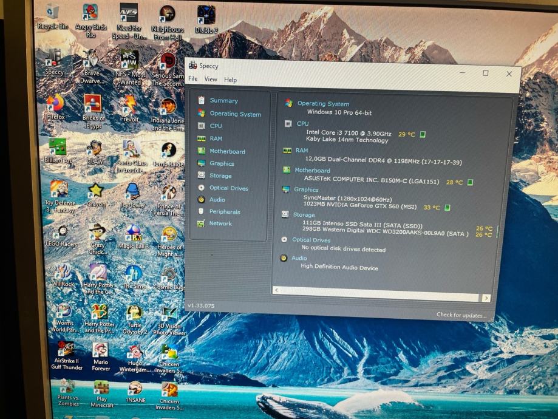
Task: Select Hugo Wintergames desktop shortcut
Action: [135, 359]
